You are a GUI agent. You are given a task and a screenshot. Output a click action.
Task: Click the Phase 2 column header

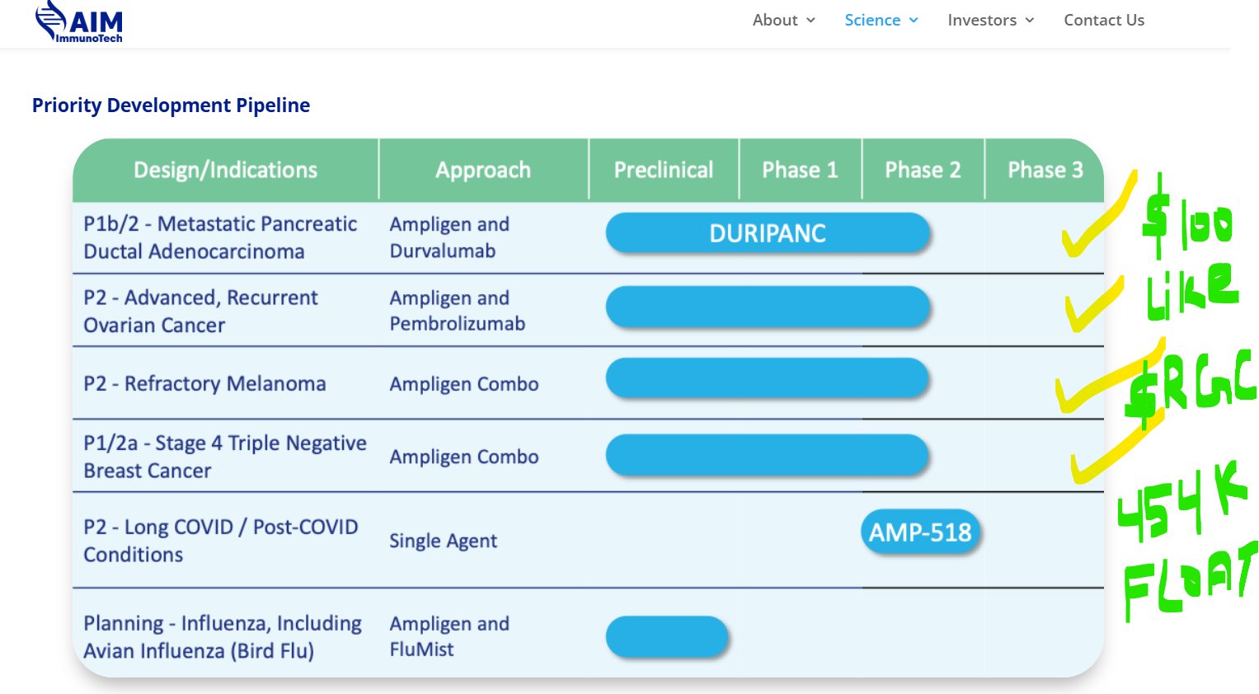[923, 170]
